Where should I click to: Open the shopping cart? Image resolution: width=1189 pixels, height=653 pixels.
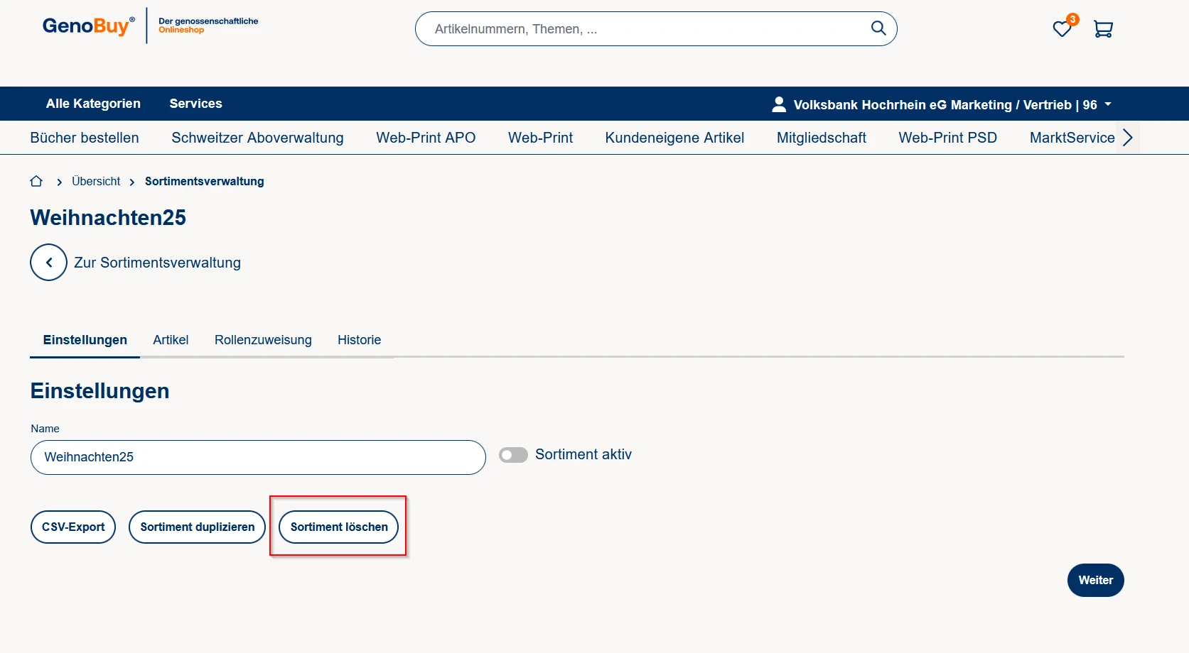1103,29
